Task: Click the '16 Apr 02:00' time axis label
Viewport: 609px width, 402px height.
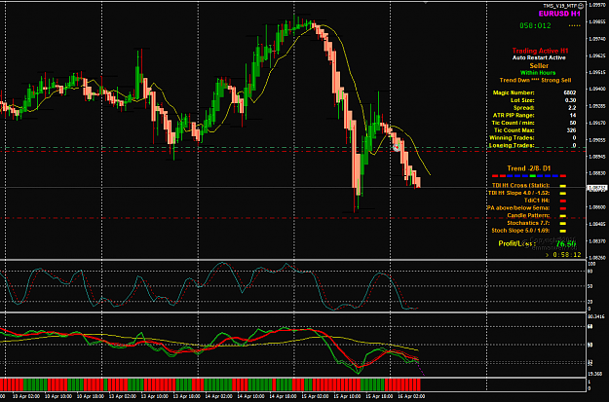Action: point(411,396)
